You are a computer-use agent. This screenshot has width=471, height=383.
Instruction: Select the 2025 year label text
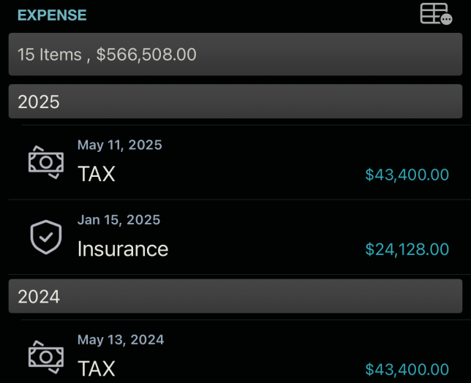click(38, 102)
